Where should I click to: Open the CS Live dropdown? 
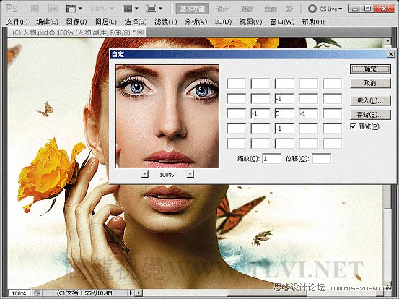pos(325,9)
